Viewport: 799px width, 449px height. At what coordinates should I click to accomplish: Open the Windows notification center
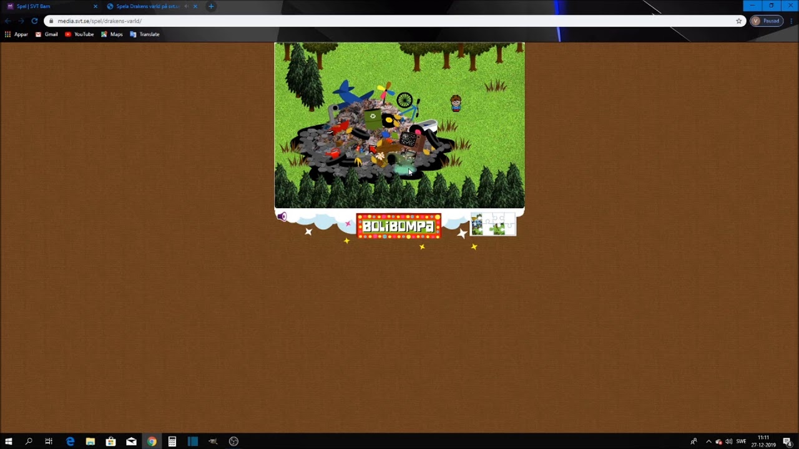(788, 442)
